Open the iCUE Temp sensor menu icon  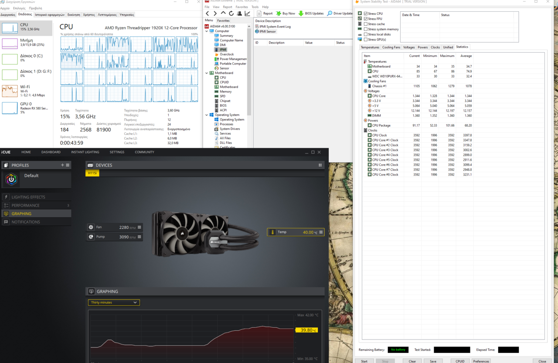(x=321, y=232)
